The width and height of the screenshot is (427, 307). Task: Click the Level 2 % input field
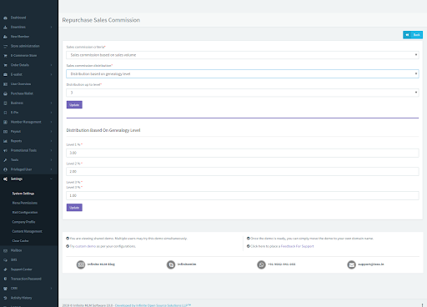point(243,172)
